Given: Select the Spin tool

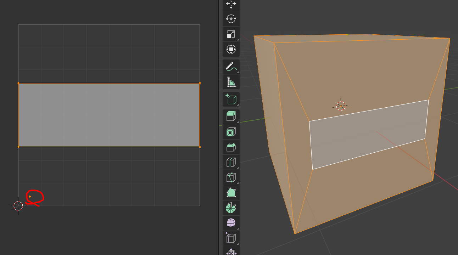Looking at the screenshot, I should (x=231, y=208).
